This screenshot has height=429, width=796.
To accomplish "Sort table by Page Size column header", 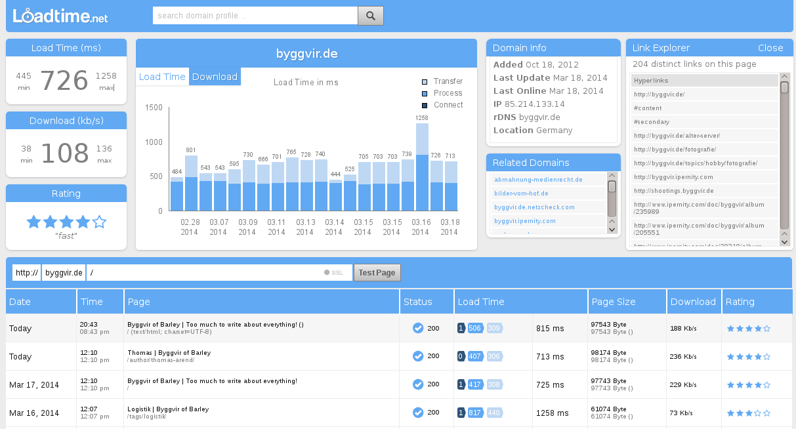I will 613,302.
